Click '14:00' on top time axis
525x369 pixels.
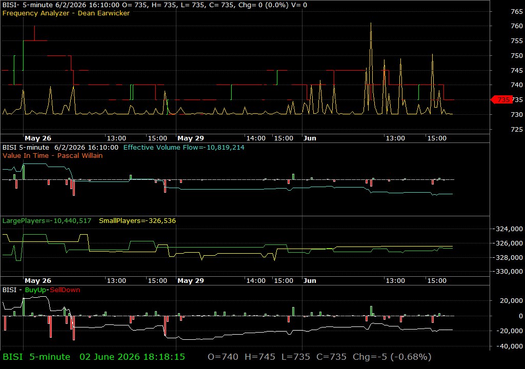(256, 138)
